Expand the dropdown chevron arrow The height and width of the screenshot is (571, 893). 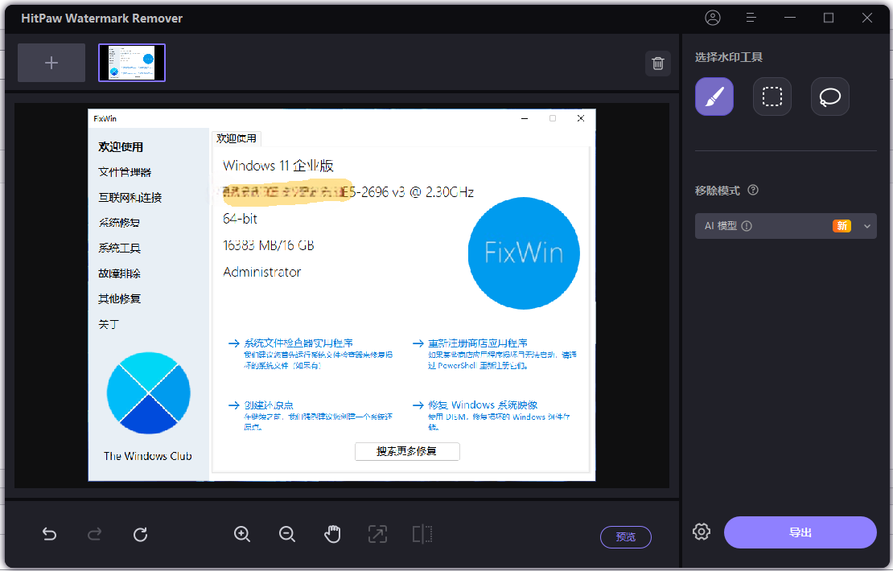(866, 226)
